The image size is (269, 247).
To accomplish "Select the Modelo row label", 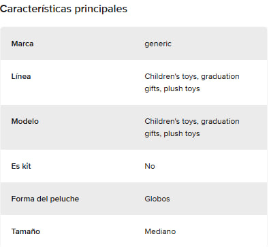I will (25, 121).
